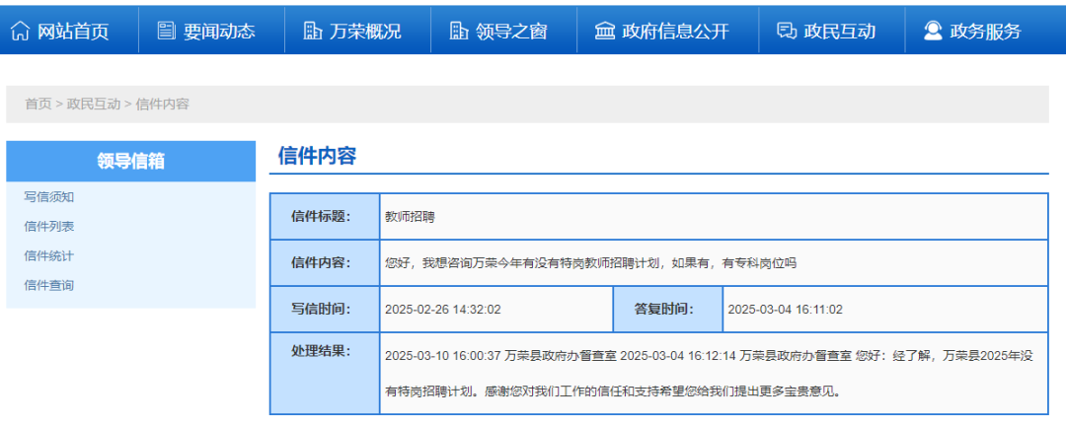Click the news icon beside 要闻动态

coord(167,32)
